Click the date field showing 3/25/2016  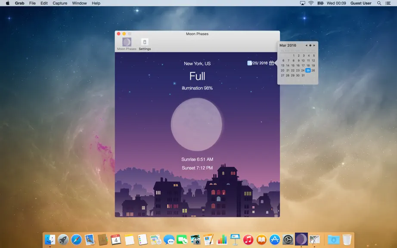tap(257, 63)
